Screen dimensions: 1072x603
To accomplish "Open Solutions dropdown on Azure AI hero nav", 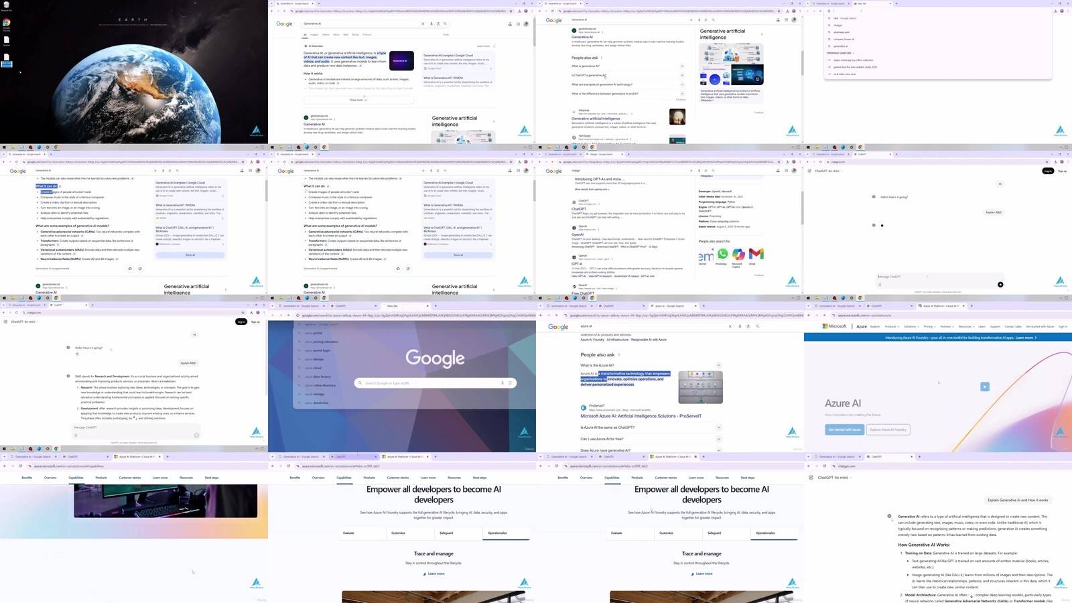I will click(911, 326).
